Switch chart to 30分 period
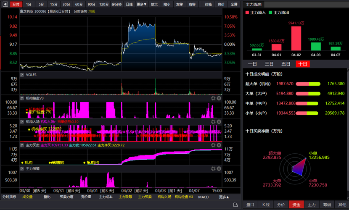349x210 pixels. (x=66, y=4)
